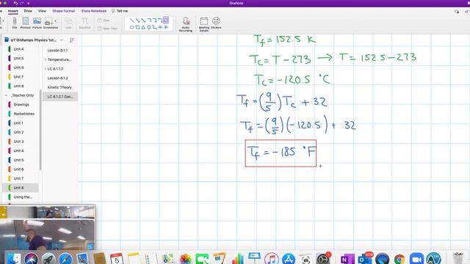The height and width of the screenshot is (264, 470).
Task: Click the Link button in the ribbon
Action: (x=68, y=23)
